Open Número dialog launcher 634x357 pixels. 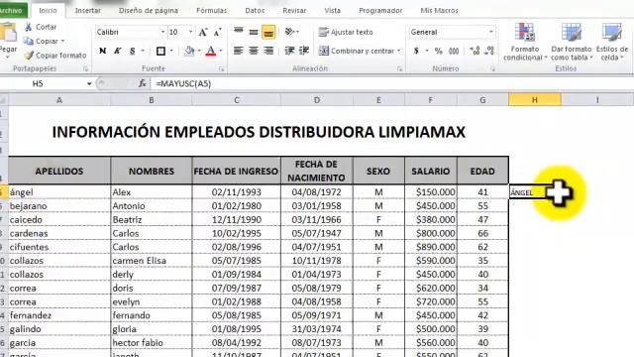[492, 69]
